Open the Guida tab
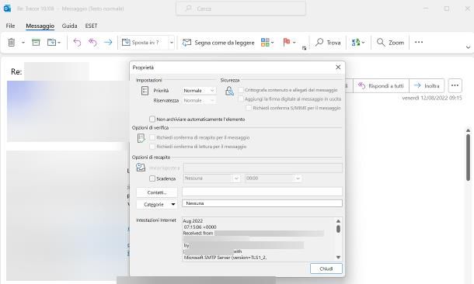This screenshot has width=474, height=284. point(69,26)
